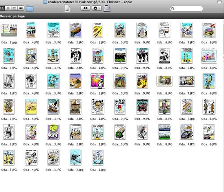Switch to icon view in the toolbar
Viewport: 224px width, 192px height.
[x=2, y=8]
